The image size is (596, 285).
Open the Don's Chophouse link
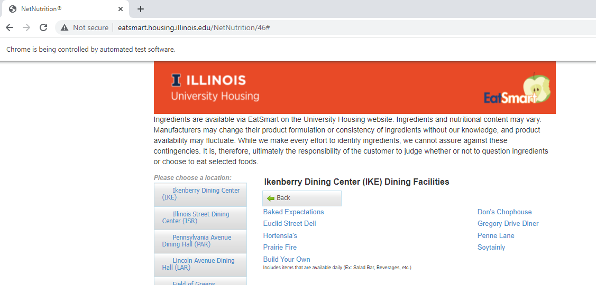[x=505, y=212]
